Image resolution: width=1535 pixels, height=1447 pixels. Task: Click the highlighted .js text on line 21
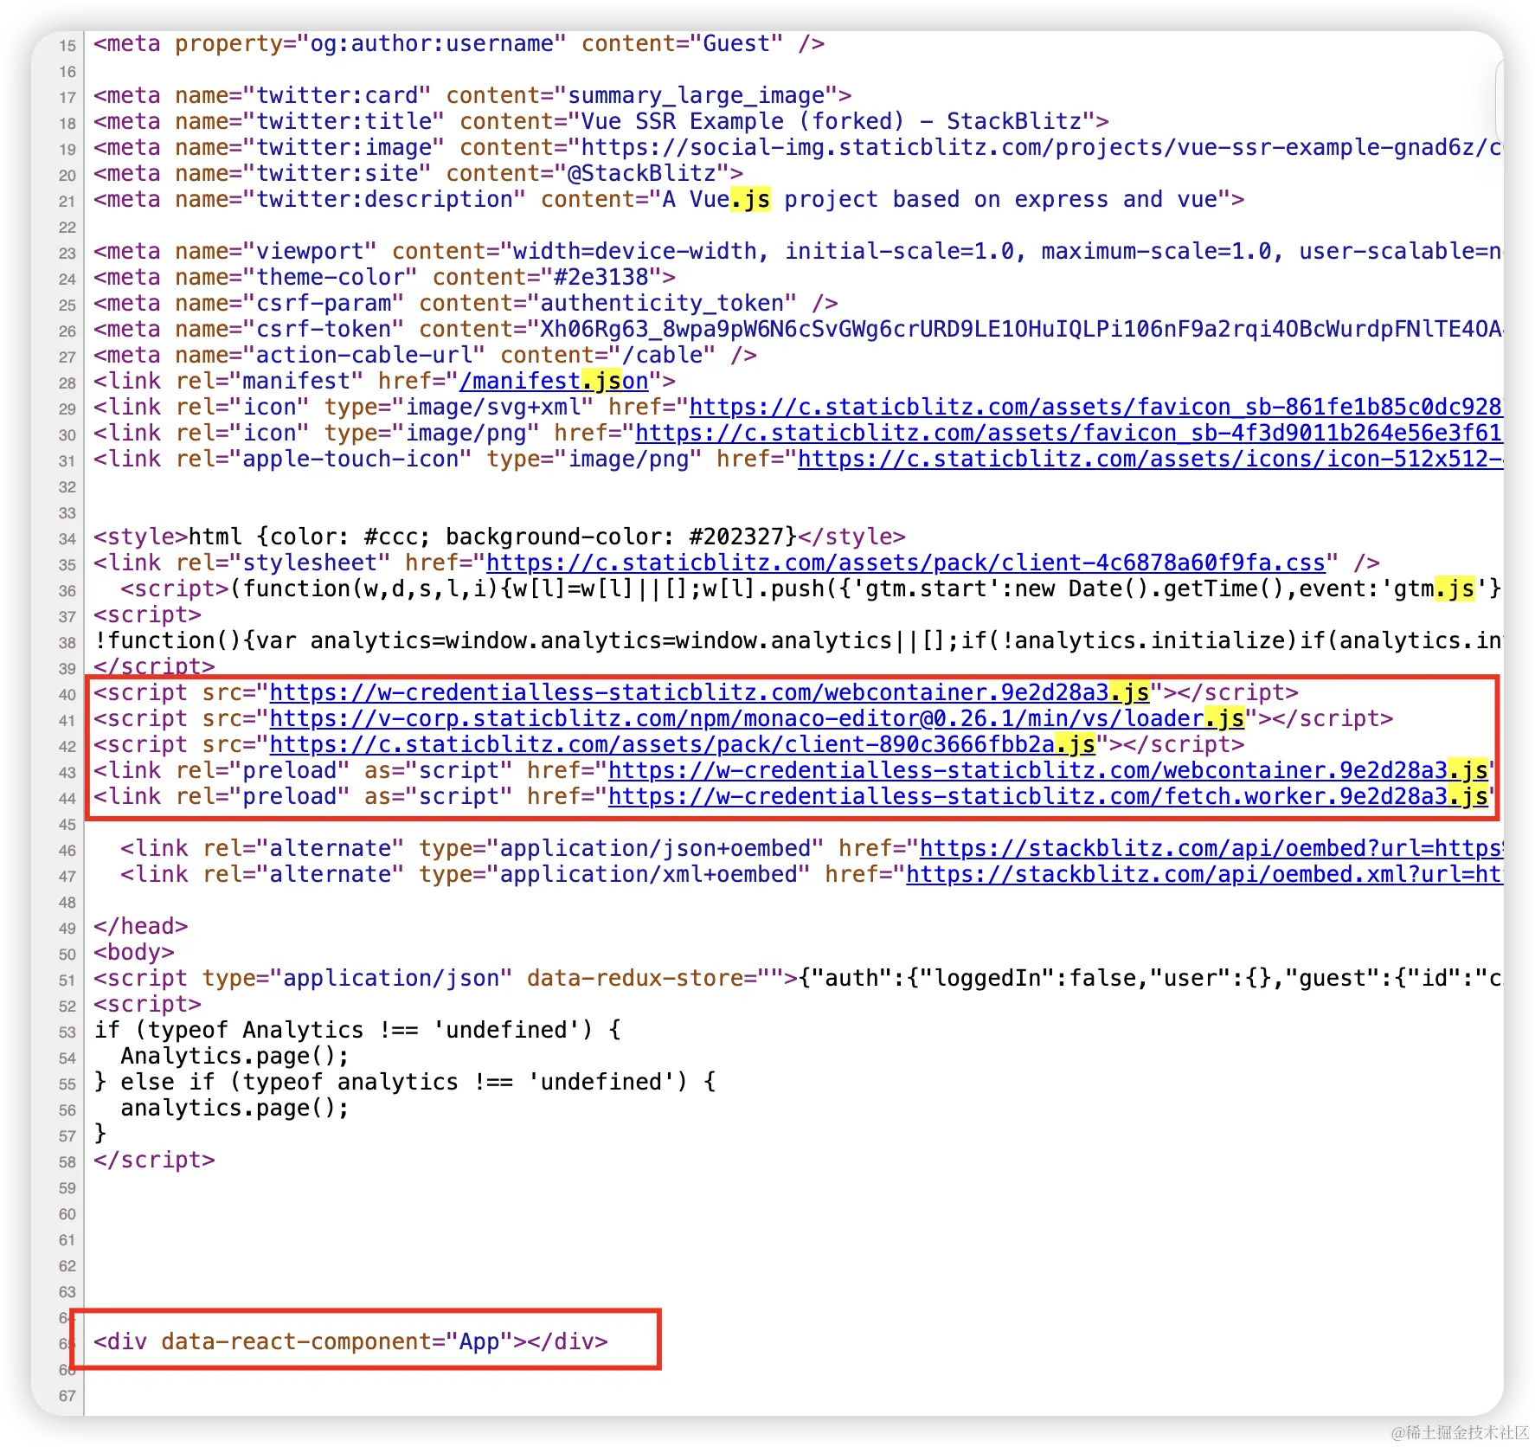coord(749,199)
